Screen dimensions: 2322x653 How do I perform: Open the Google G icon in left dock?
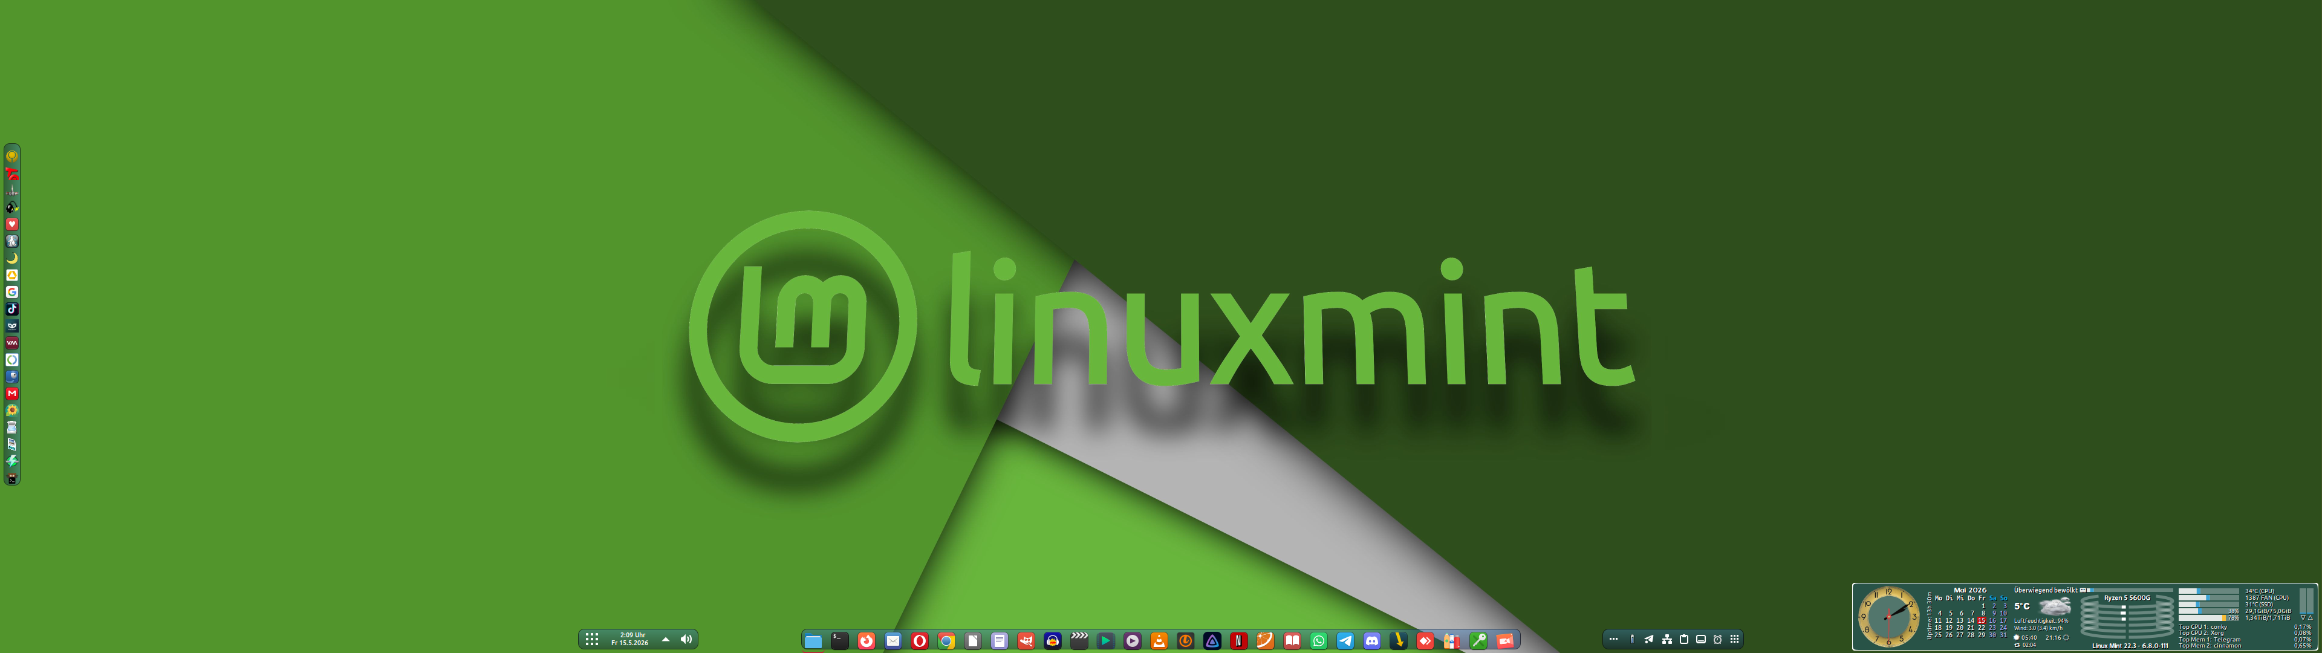coord(11,292)
